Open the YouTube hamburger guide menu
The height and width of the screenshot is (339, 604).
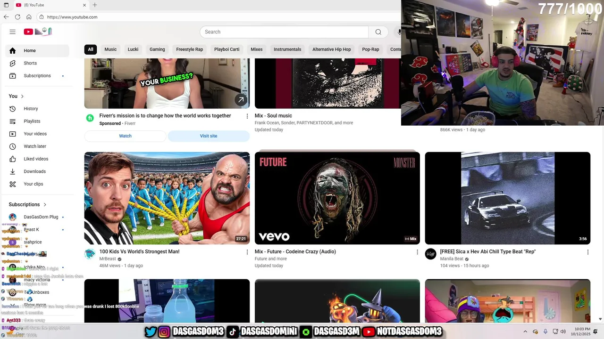[13, 32]
